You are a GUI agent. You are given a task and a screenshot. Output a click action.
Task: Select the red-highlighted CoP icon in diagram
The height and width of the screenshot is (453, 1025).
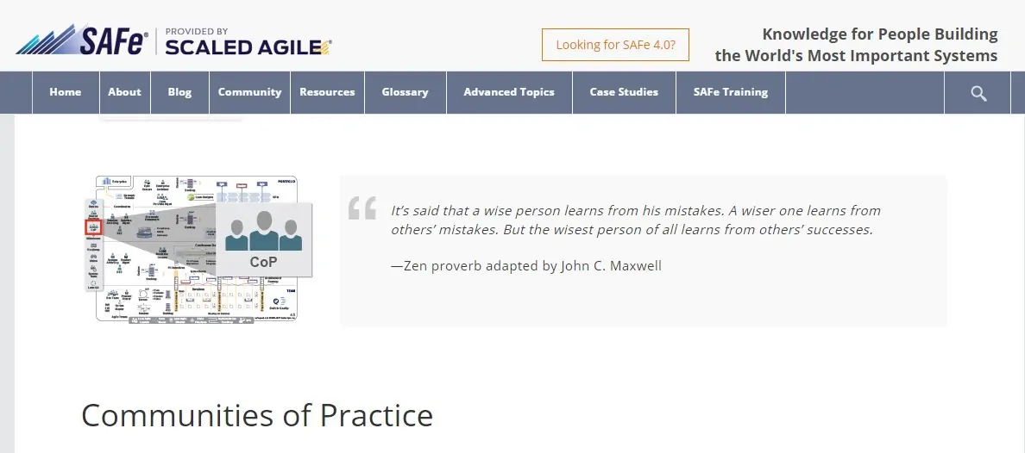pos(93,227)
